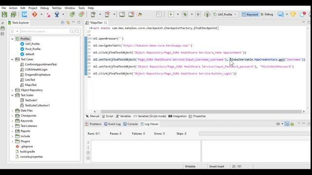Click the Slack integration icon

[x=48, y=14]
